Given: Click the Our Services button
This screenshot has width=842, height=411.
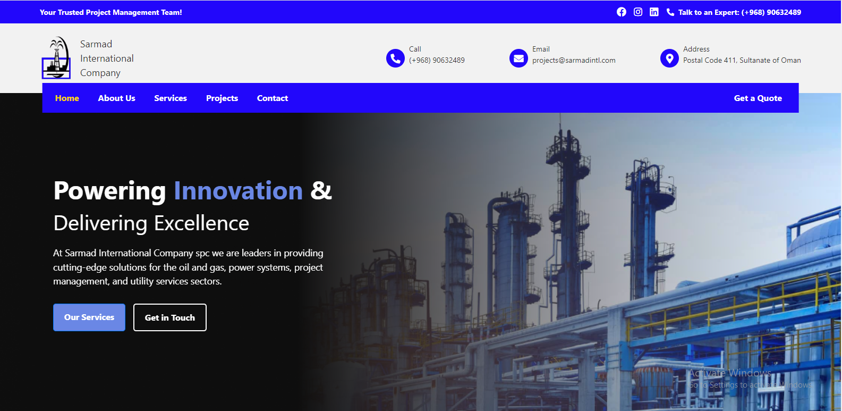Looking at the screenshot, I should (x=89, y=317).
